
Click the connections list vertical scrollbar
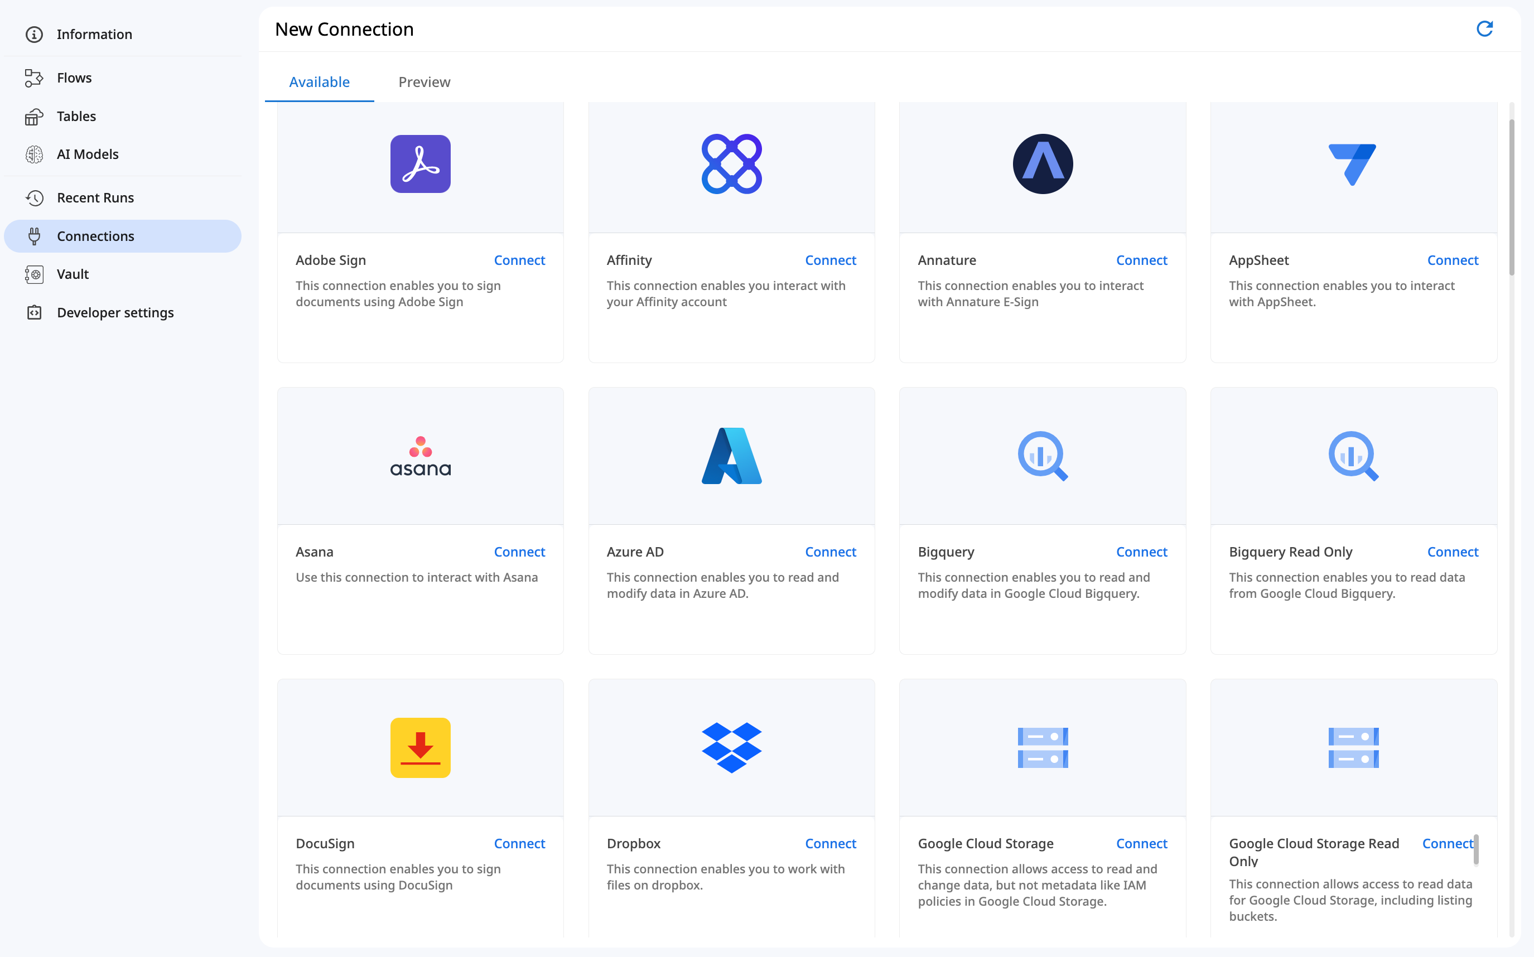click(1511, 196)
